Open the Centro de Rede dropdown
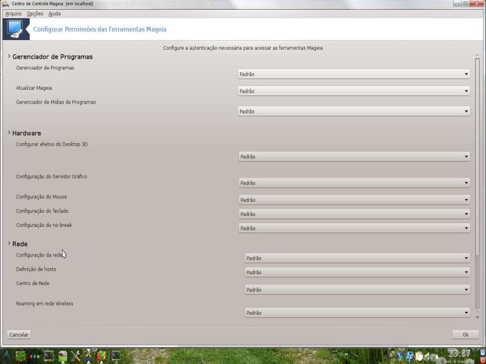 coord(357,290)
